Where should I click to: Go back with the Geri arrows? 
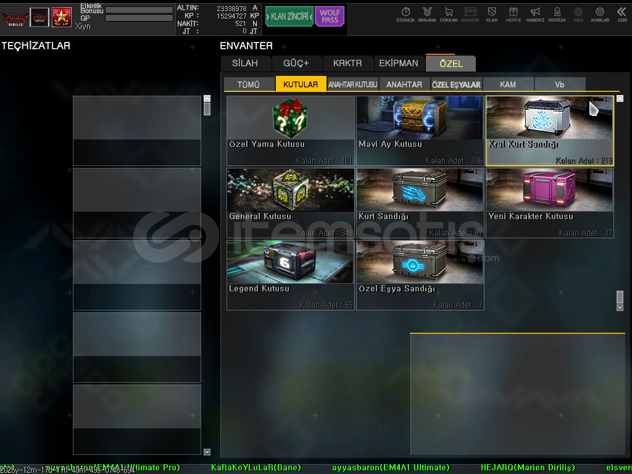pyautogui.click(x=622, y=14)
